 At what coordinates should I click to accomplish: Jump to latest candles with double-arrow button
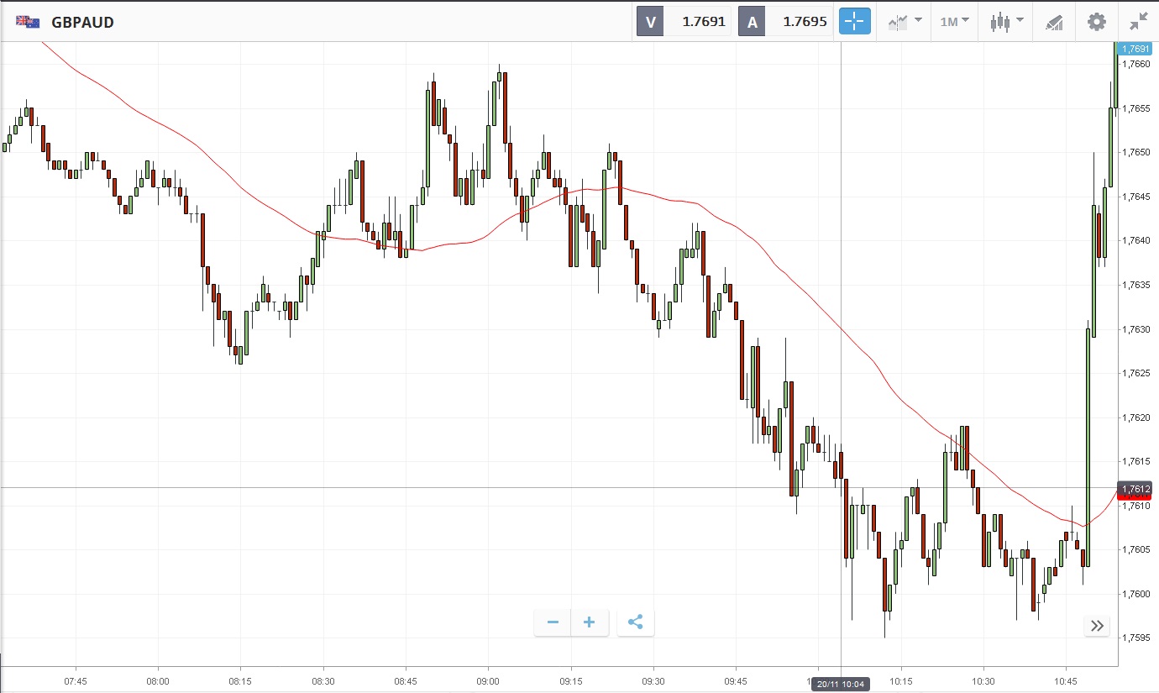click(x=1097, y=625)
